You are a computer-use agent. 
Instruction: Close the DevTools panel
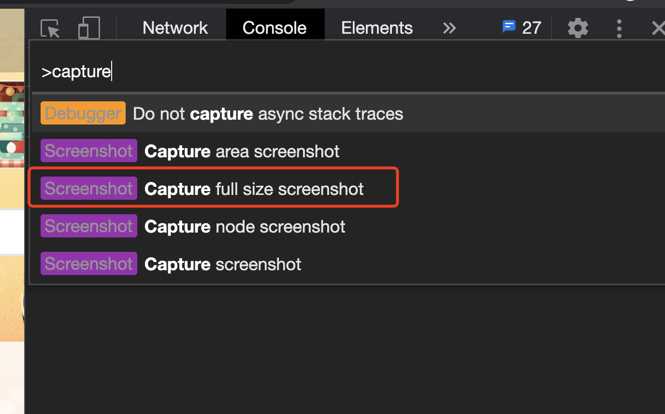pyautogui.click(x=658, y=28)
